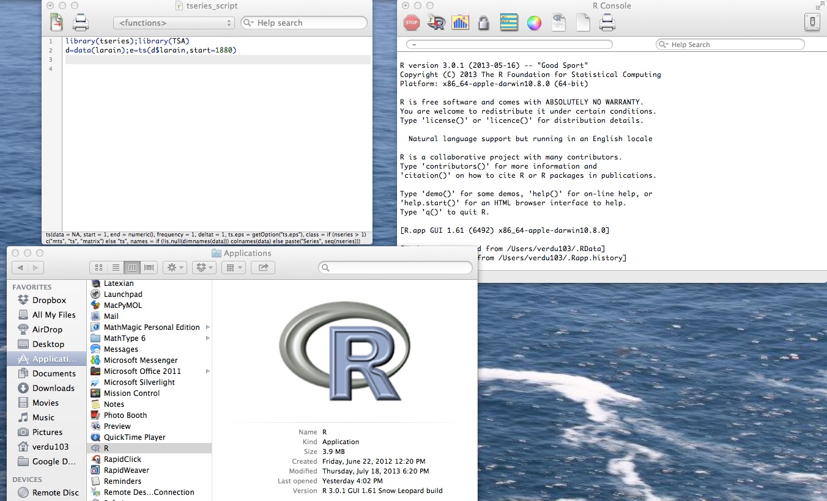Switch Finder to Cover Flow view
Image resolution: width=827 pixels, height=501 pixels.
click(x=149, y=268)
